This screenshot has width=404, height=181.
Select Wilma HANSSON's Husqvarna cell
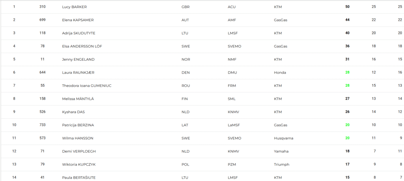283,138
